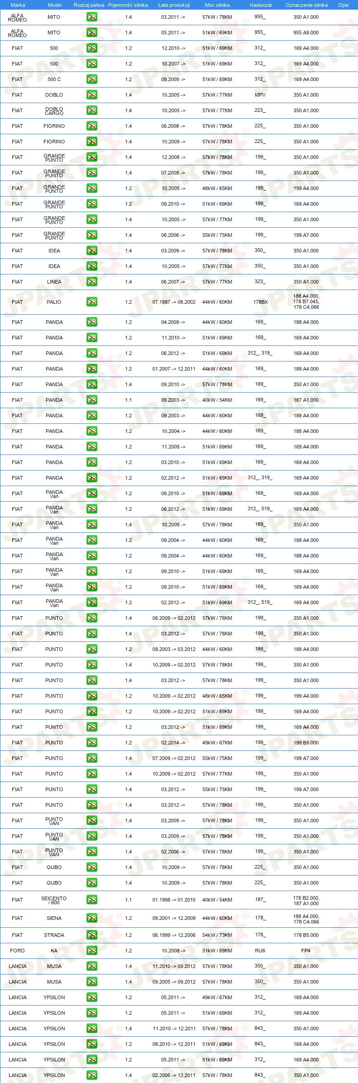
Task: Click the fuel icon in Punto Van 02.2006 row
Action: (x=92, y=852)
